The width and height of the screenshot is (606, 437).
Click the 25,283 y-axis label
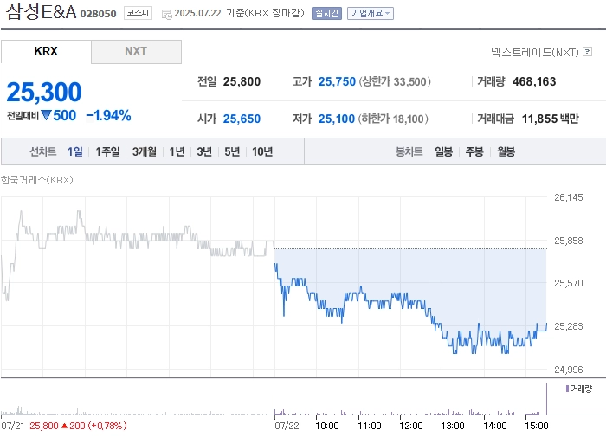click(569, 326)
